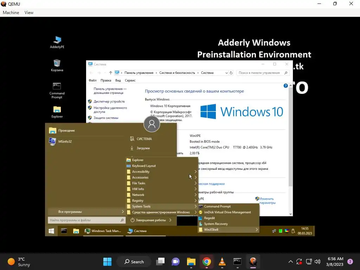Expand the Network folder
Viewport: 360px width, 270px height.
(x=162, y=195)
